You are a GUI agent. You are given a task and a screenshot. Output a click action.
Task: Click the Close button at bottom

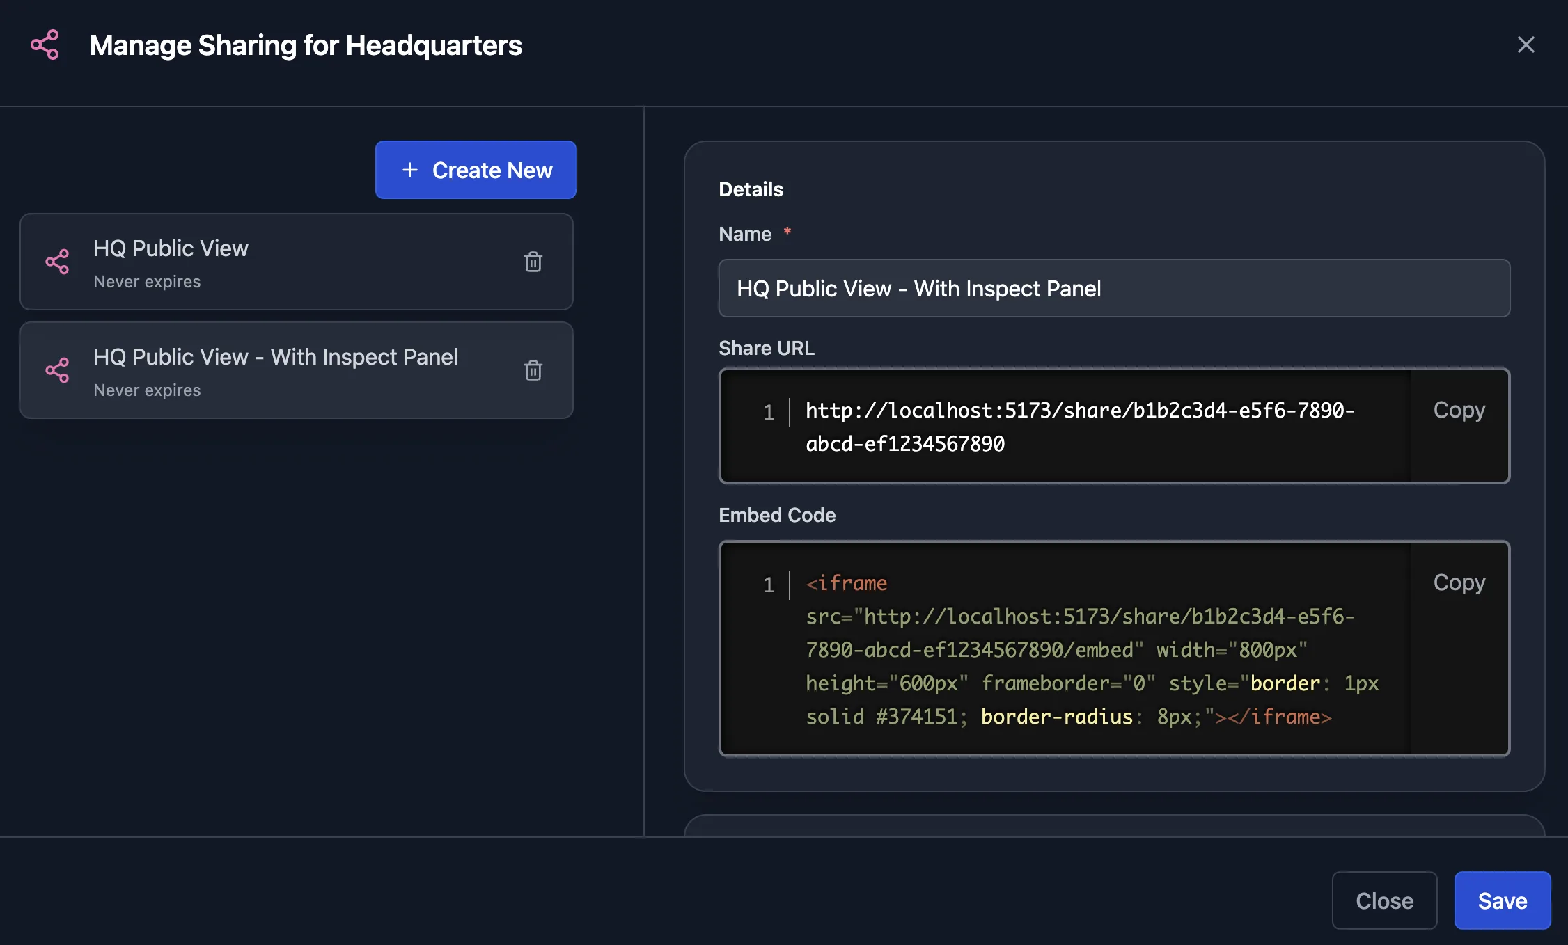tap(1384, 900)
